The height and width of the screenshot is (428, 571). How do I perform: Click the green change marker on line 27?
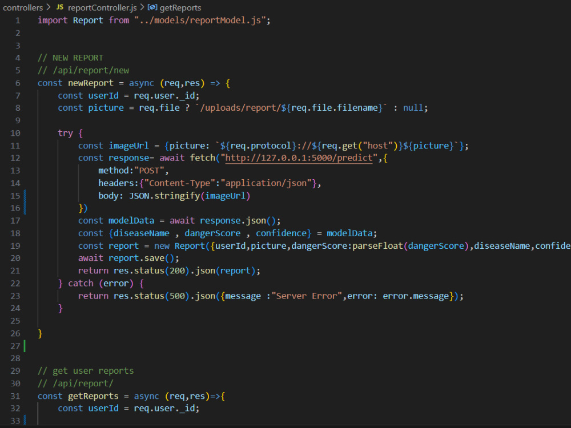click(25, 346)
